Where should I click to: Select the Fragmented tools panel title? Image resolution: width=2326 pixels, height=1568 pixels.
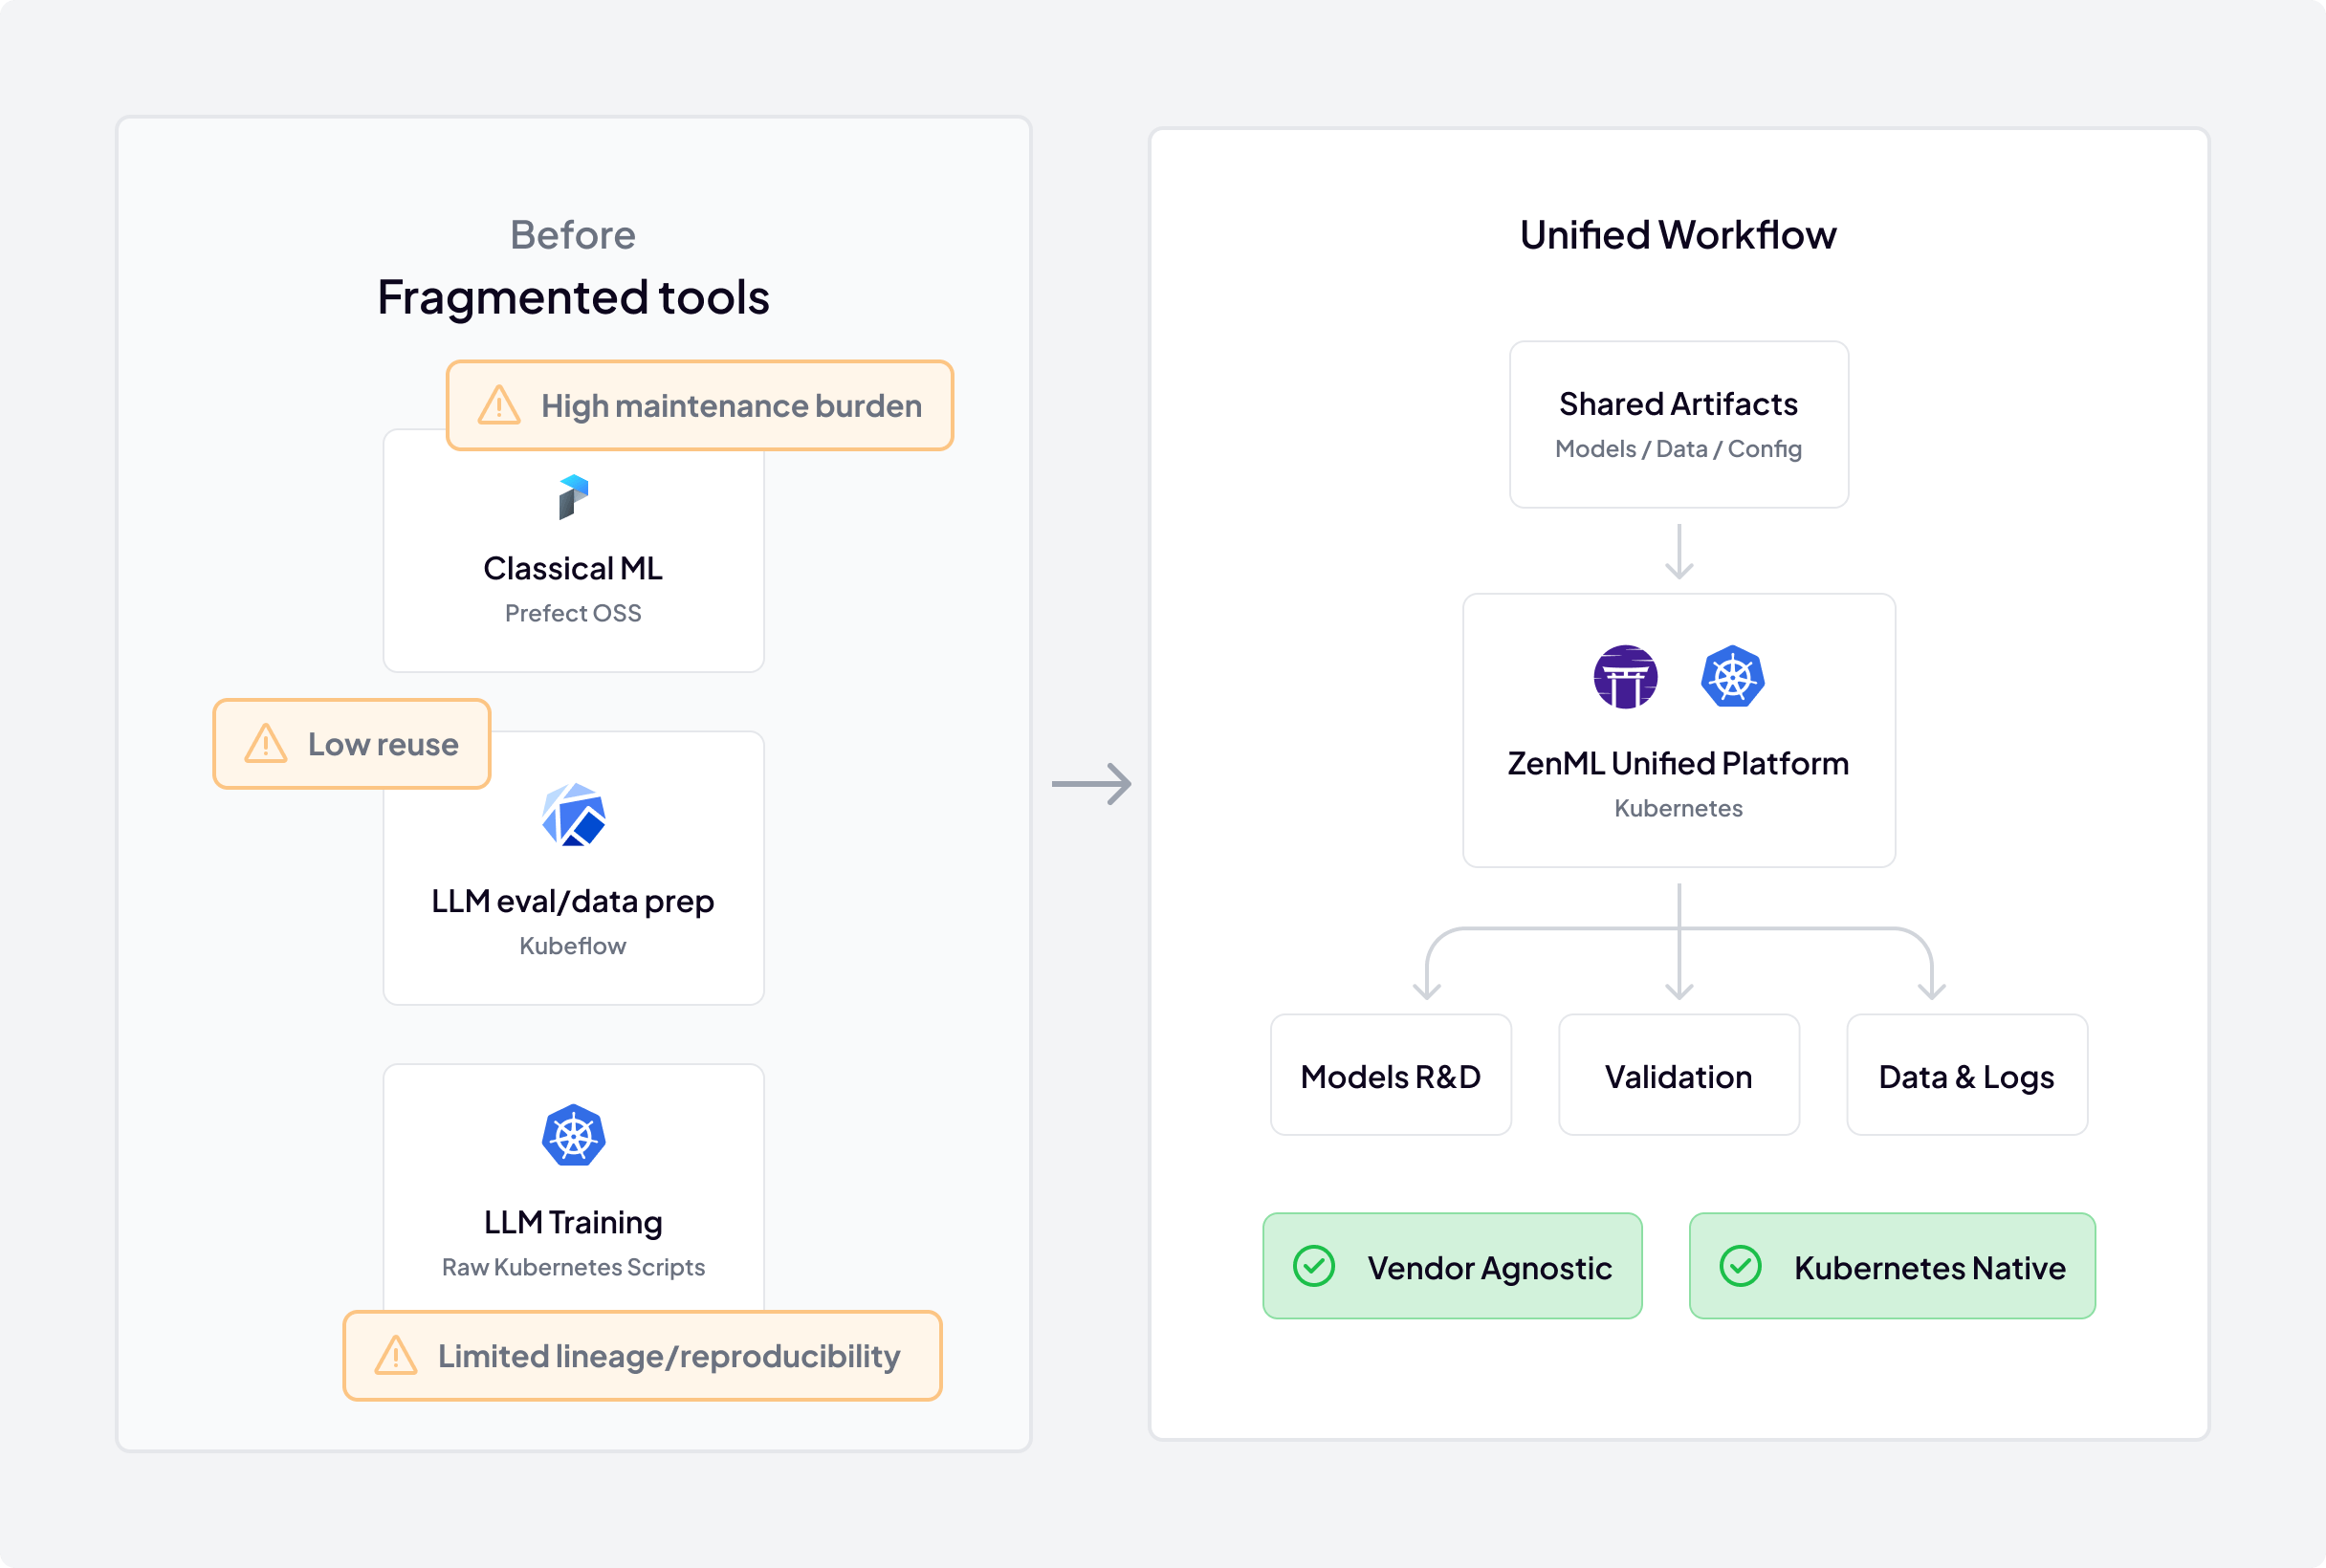click(x=572, y=297)
